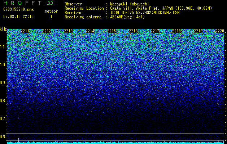Select the Ogata-vill. Akita-Pref. JAPAN location text

click(x=161, y=9)
